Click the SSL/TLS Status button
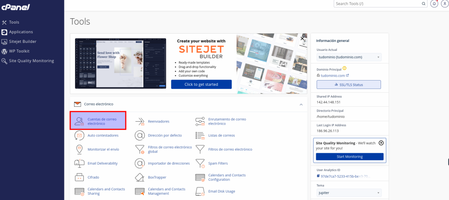This screenshot has height=200, width=449. [x=349, y=84]
